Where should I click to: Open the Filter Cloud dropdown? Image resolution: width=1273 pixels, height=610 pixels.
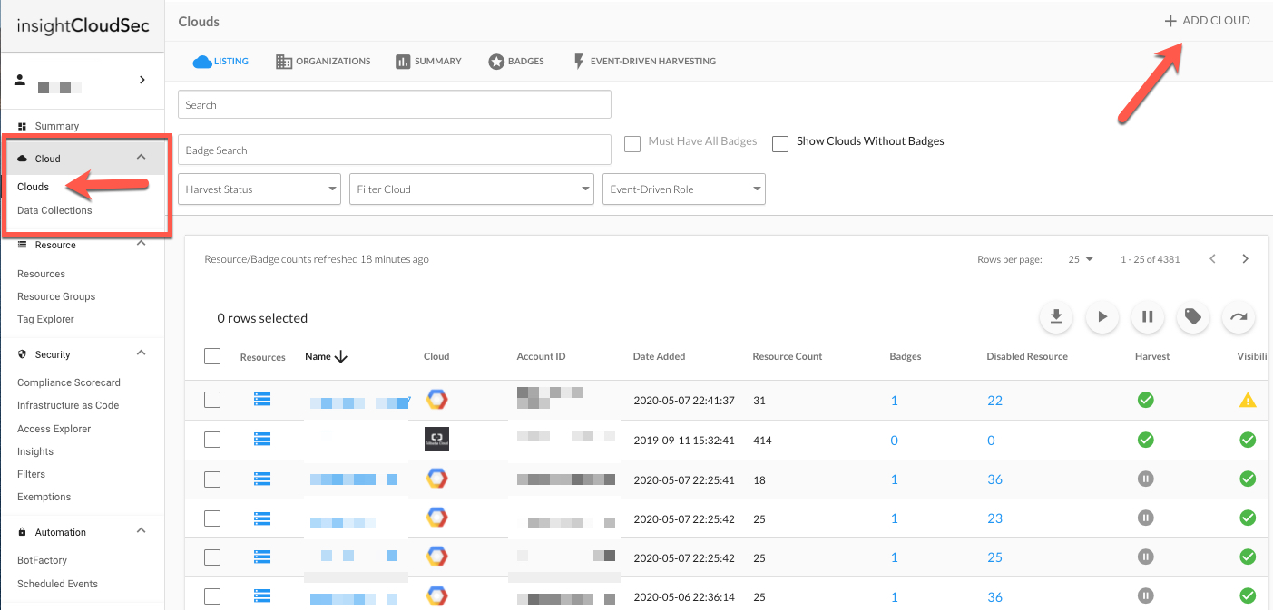(472, 189)
